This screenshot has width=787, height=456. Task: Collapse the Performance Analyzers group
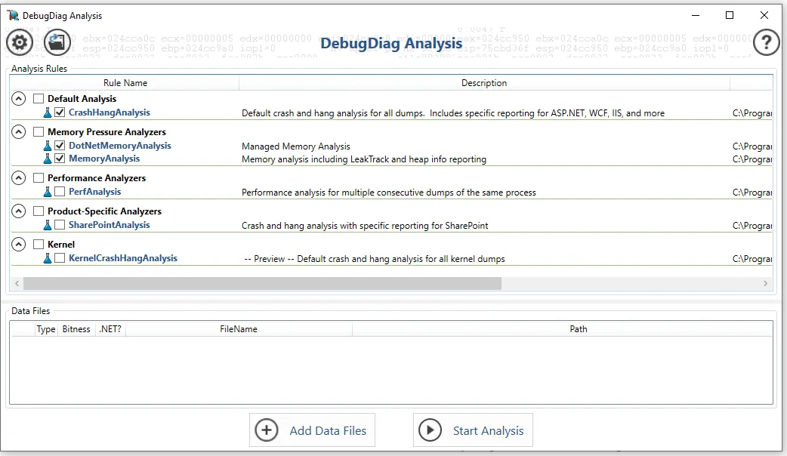pos(19,178)
